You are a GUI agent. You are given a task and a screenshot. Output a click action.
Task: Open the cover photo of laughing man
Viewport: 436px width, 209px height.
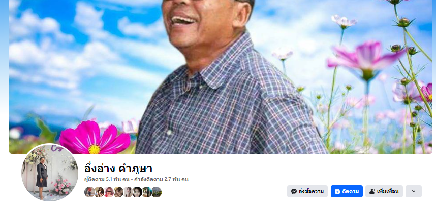pyautogui.click(x=221, y=77)
